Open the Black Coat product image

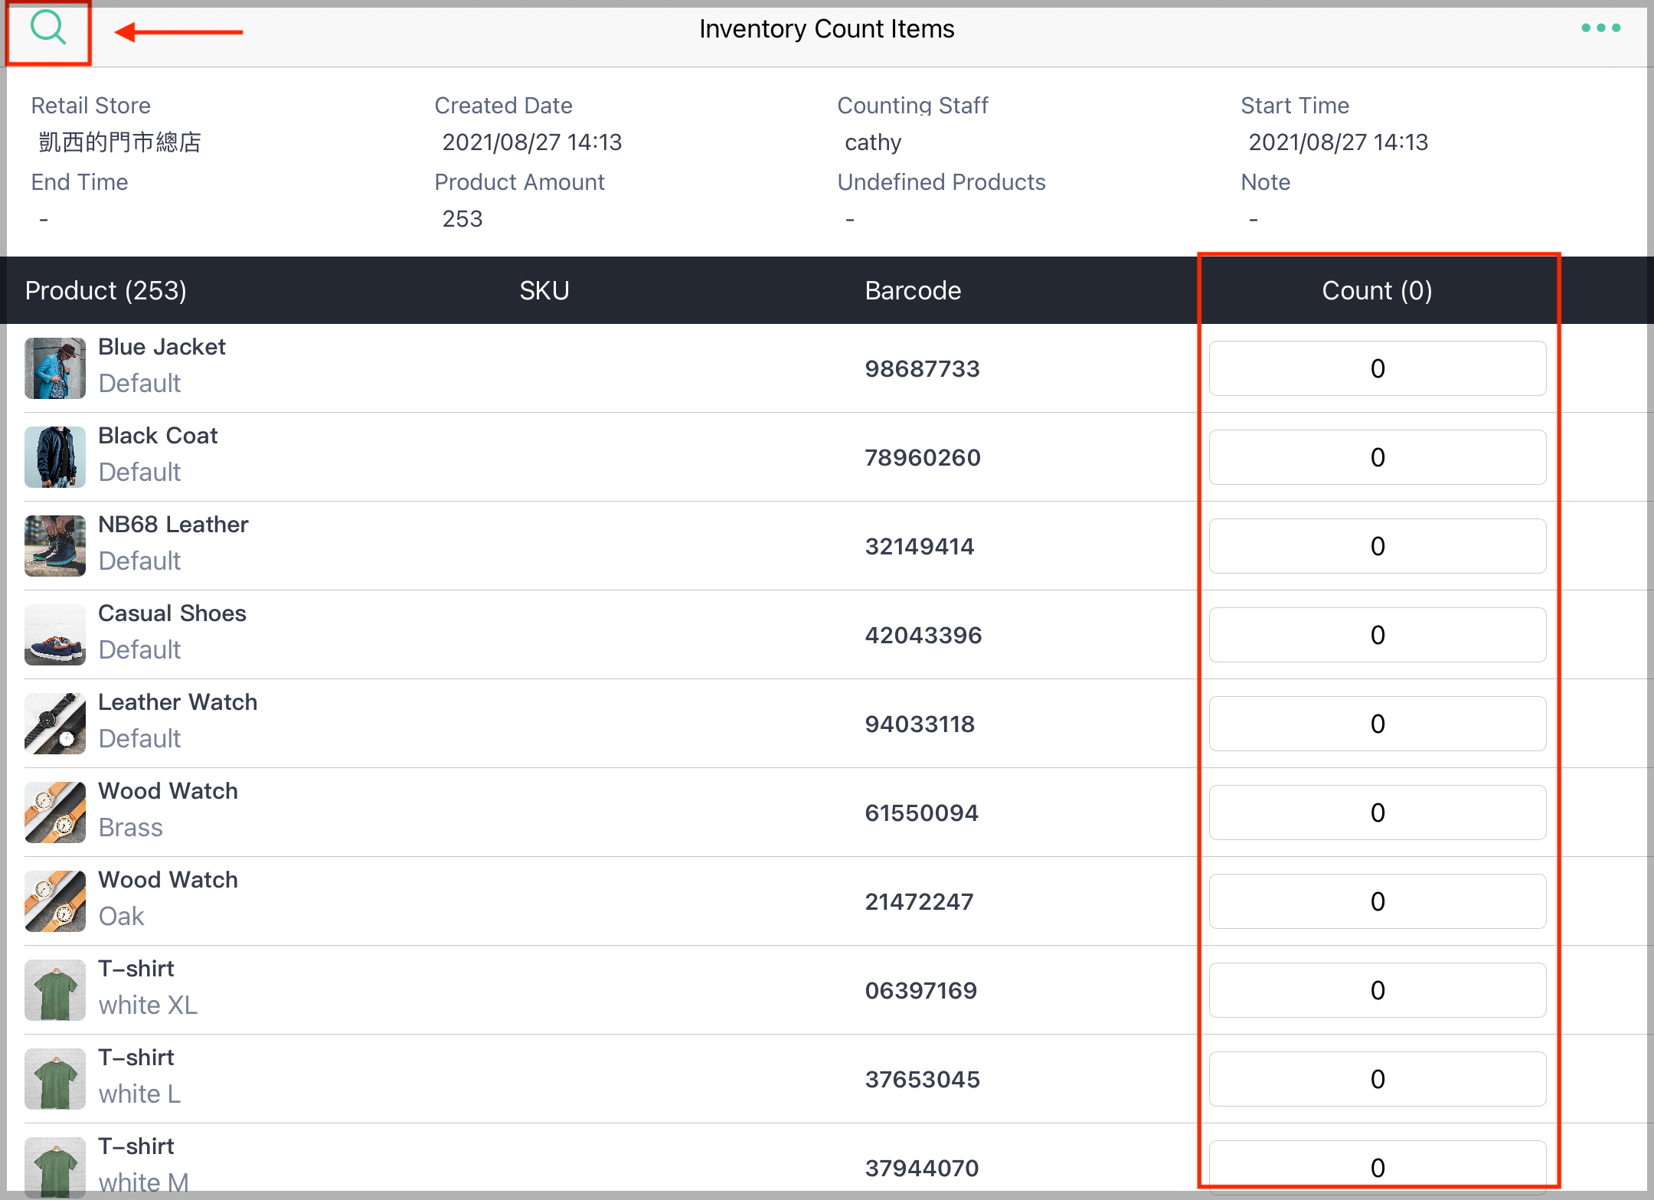[x=54, y=457]
